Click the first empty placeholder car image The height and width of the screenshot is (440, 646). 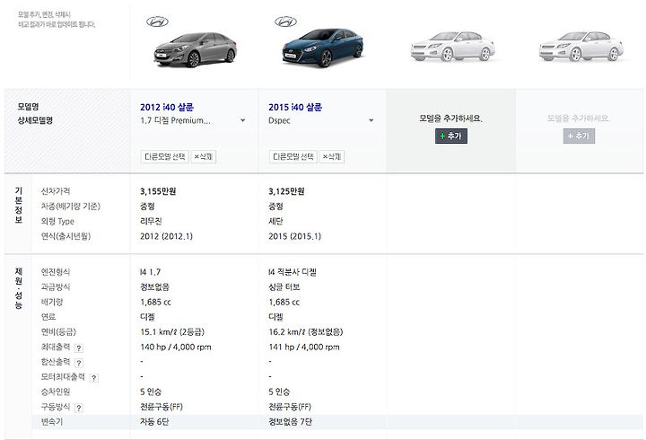[x=453, y=47]
